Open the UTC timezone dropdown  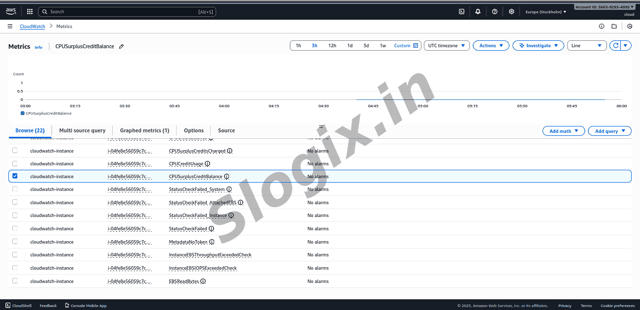447,46
